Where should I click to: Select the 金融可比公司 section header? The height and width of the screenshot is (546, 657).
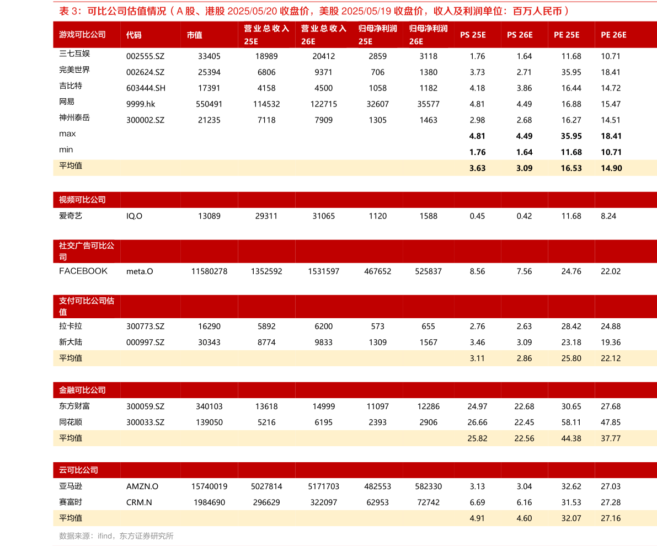(x=82, y=390)
